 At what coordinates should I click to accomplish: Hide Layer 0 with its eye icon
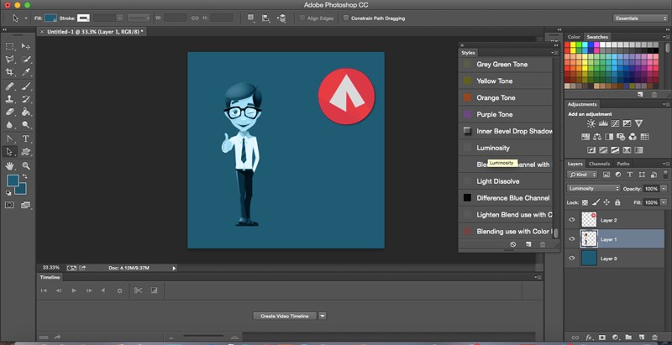pyautogui.click(x=571, y=258)
